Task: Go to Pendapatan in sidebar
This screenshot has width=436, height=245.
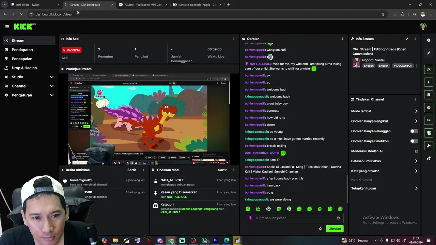Action: coord(29,50)
